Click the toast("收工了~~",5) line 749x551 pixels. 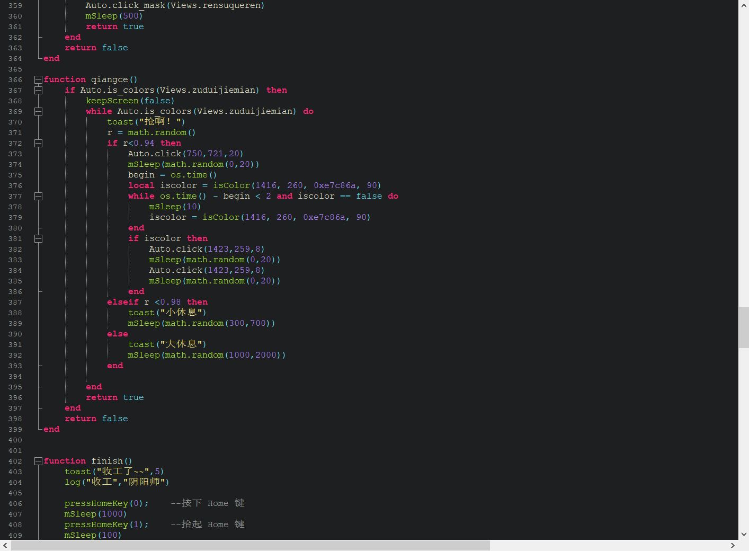pyautogui.click(x=114, y=472)
